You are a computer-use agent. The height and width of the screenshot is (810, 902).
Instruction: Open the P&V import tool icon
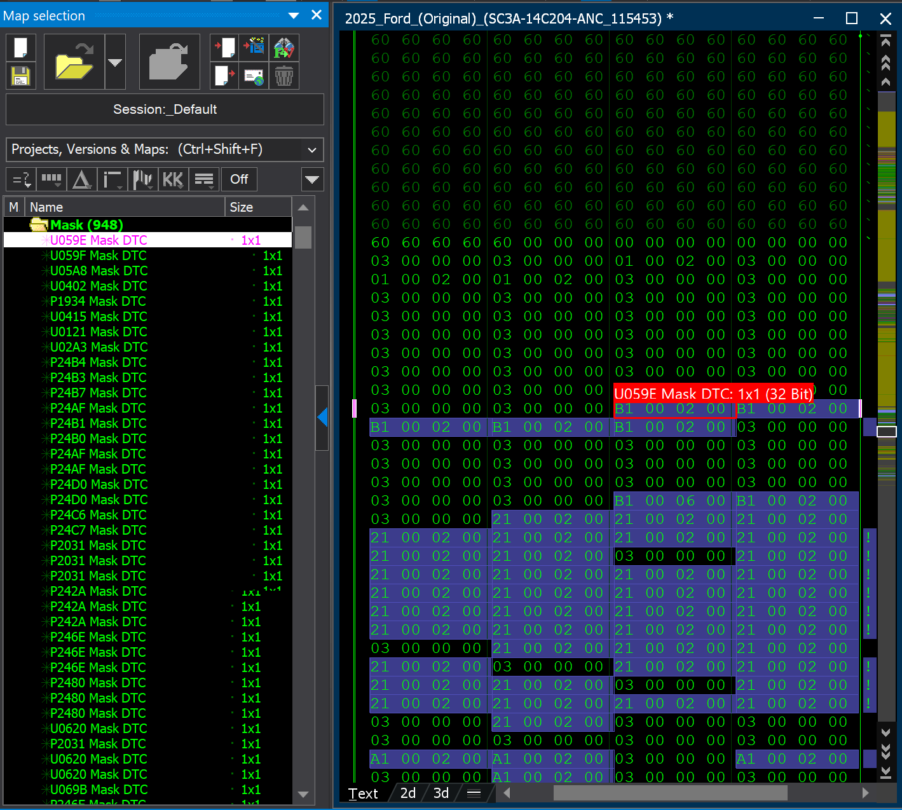pos(254,46)
